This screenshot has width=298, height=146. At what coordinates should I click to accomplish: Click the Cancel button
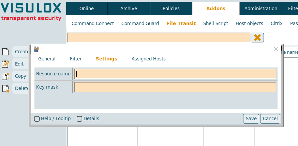click(270, 118)
